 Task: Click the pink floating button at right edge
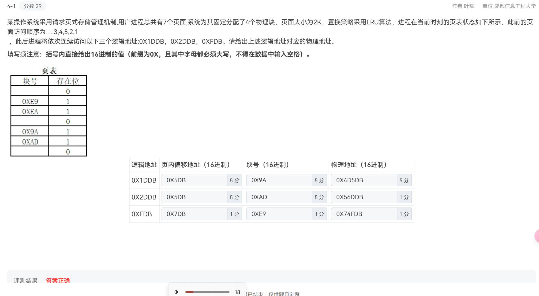(537, 236)
